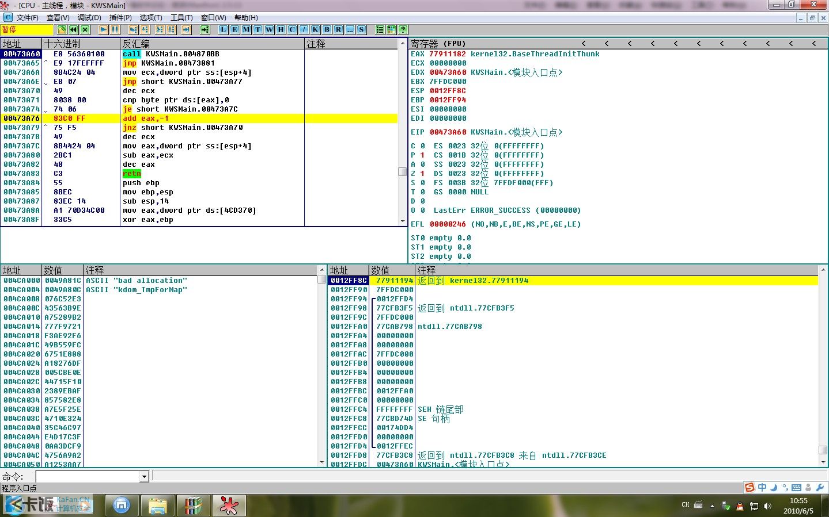
Task: Click the Step into toolbar icon
Action: tap(134, 29)
